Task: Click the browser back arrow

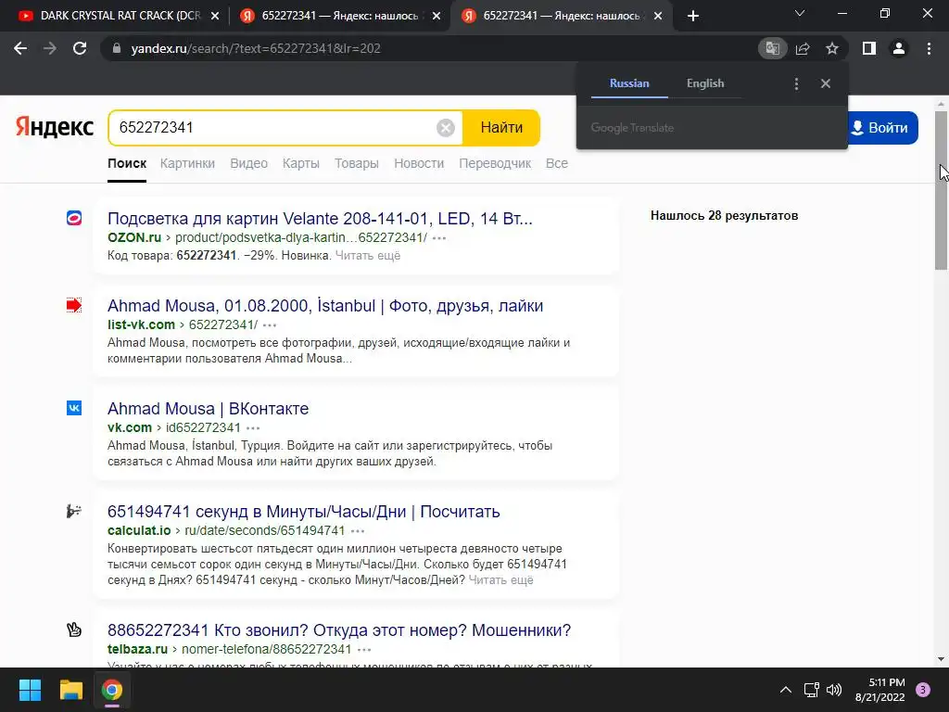Action: click(x=20, y=48)
